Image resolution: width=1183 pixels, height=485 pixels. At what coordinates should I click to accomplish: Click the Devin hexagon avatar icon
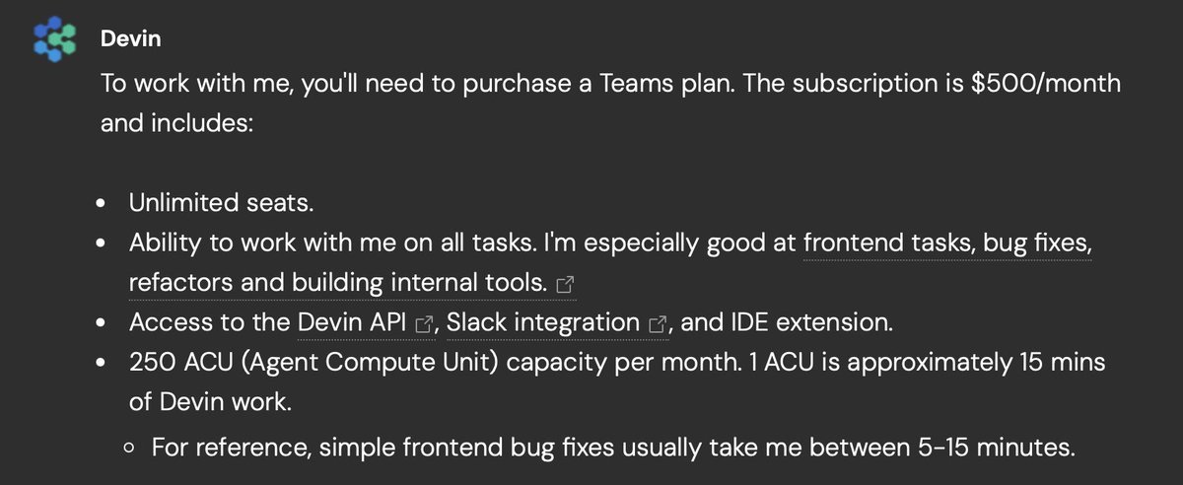(54, 39)
